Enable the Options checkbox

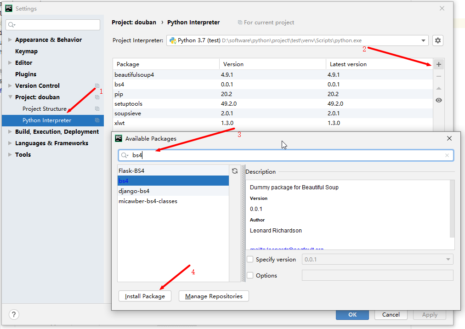click(x=250, y=275)
